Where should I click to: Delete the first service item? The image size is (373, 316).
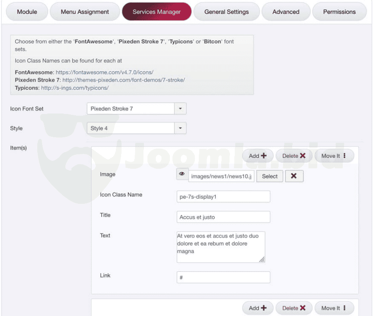(x=294, y=156)
